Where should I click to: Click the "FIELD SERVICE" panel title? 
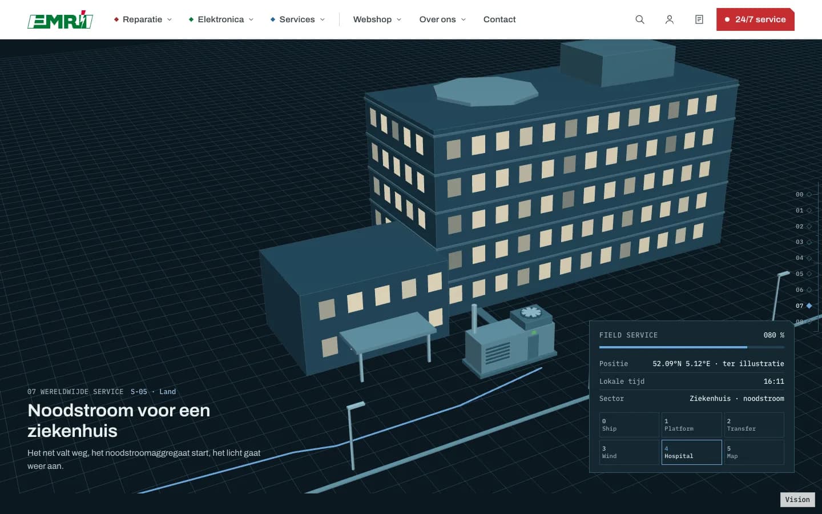[628, 335]
